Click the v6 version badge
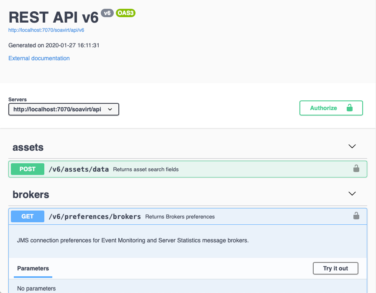This screenshot has width=376, height=293. click(x=107, y=13)
